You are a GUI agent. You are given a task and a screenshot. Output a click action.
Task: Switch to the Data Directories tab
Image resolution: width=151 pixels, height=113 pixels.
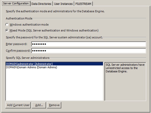coord(41,4)
